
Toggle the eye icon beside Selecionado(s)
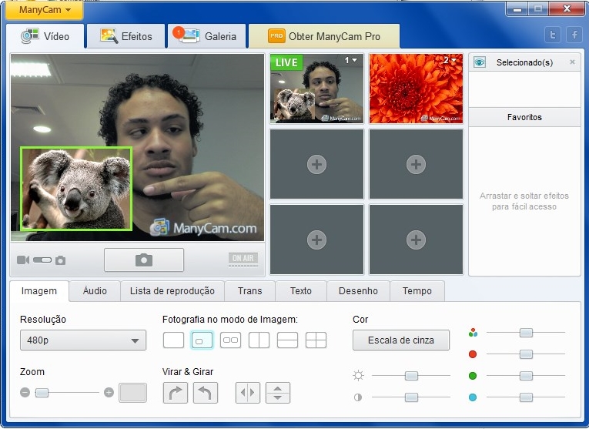coord(480,62)
